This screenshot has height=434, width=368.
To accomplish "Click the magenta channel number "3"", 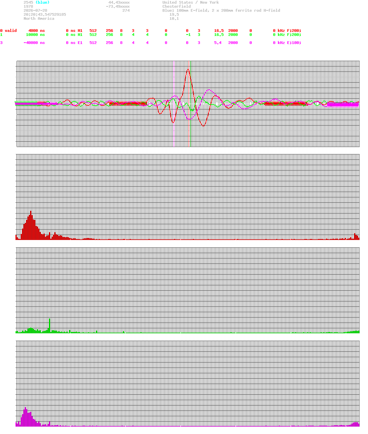I will (1, 43).
